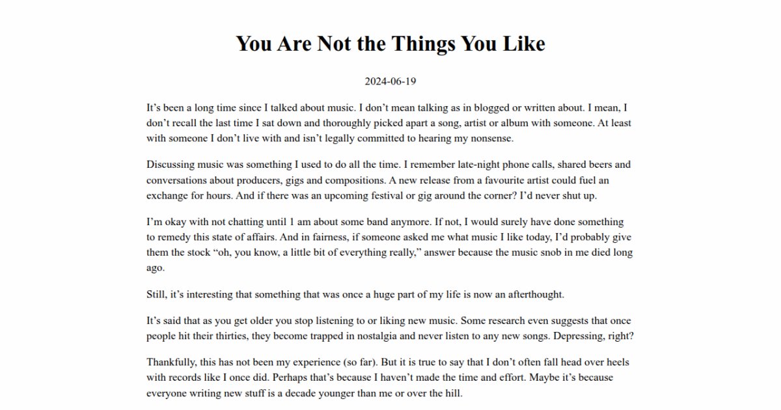Click the 2024-06-19 publication date
Viewport: 781px width, 410px height.
pyautogui.click(x=390, y=81)
